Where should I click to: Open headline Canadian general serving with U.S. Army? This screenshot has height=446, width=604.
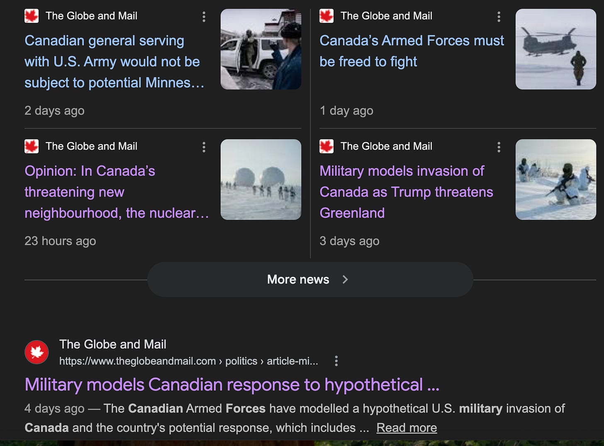114,62
